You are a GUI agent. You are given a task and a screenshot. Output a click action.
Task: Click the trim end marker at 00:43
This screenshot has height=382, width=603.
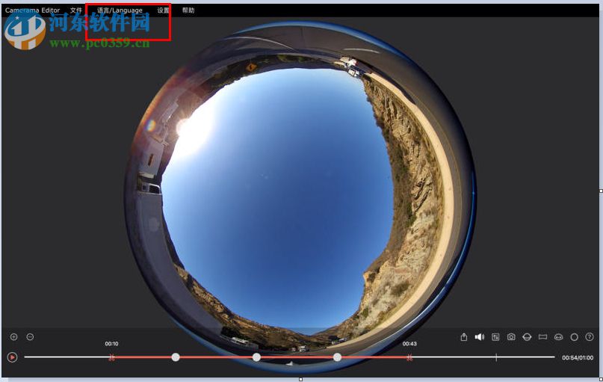pyautogui.click(x=409, y=358)
